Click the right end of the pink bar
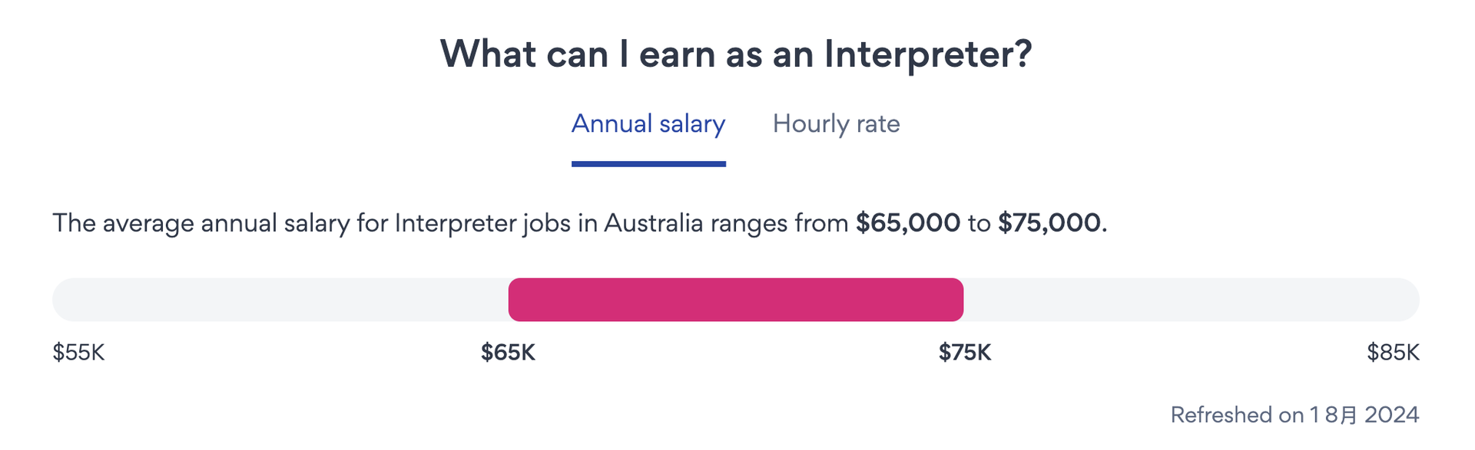Image resolution: width=1475 pixels, height=450 pixels. (957, 300)
